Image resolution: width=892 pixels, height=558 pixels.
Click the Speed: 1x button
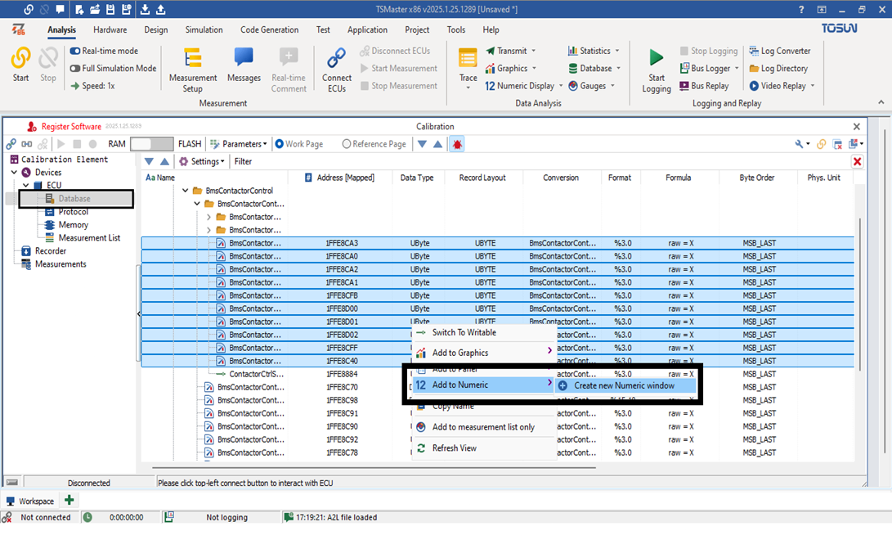pyautogui.click(x=92, y=86)
